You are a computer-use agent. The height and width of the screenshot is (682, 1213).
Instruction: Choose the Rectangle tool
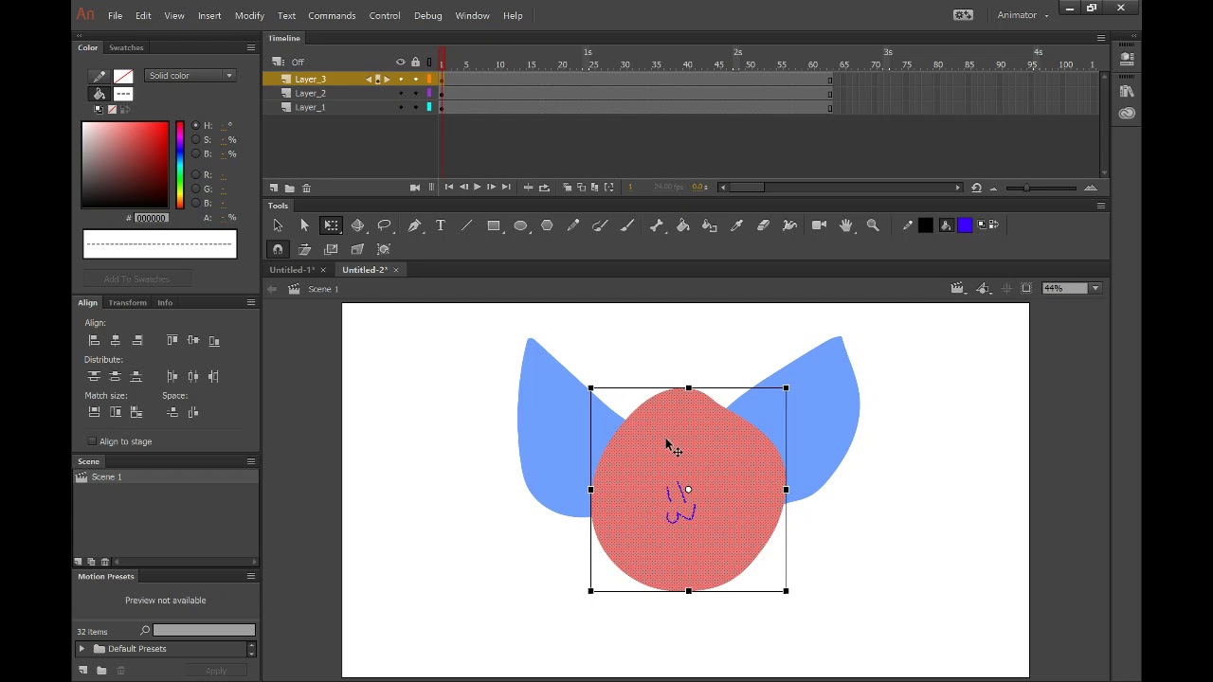(x=494, y=225)
